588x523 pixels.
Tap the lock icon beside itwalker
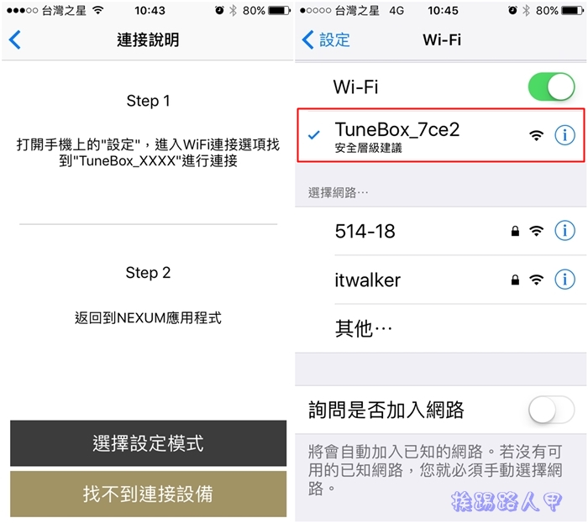pos(515,280)
